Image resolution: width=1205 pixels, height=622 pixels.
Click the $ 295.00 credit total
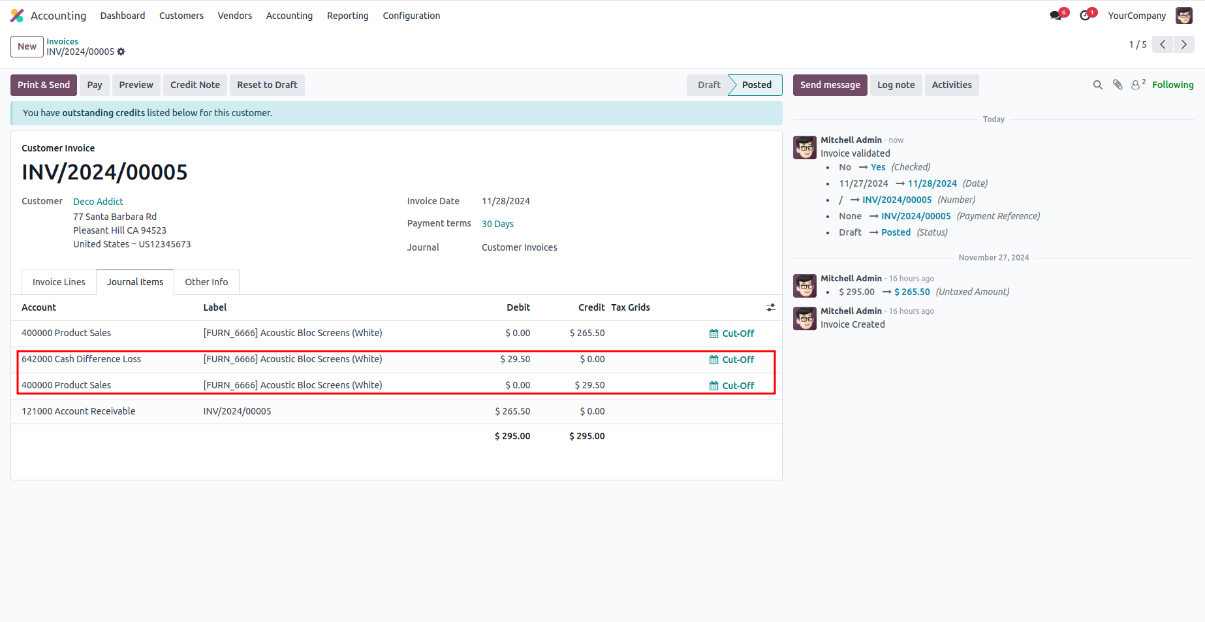[587, 436]
